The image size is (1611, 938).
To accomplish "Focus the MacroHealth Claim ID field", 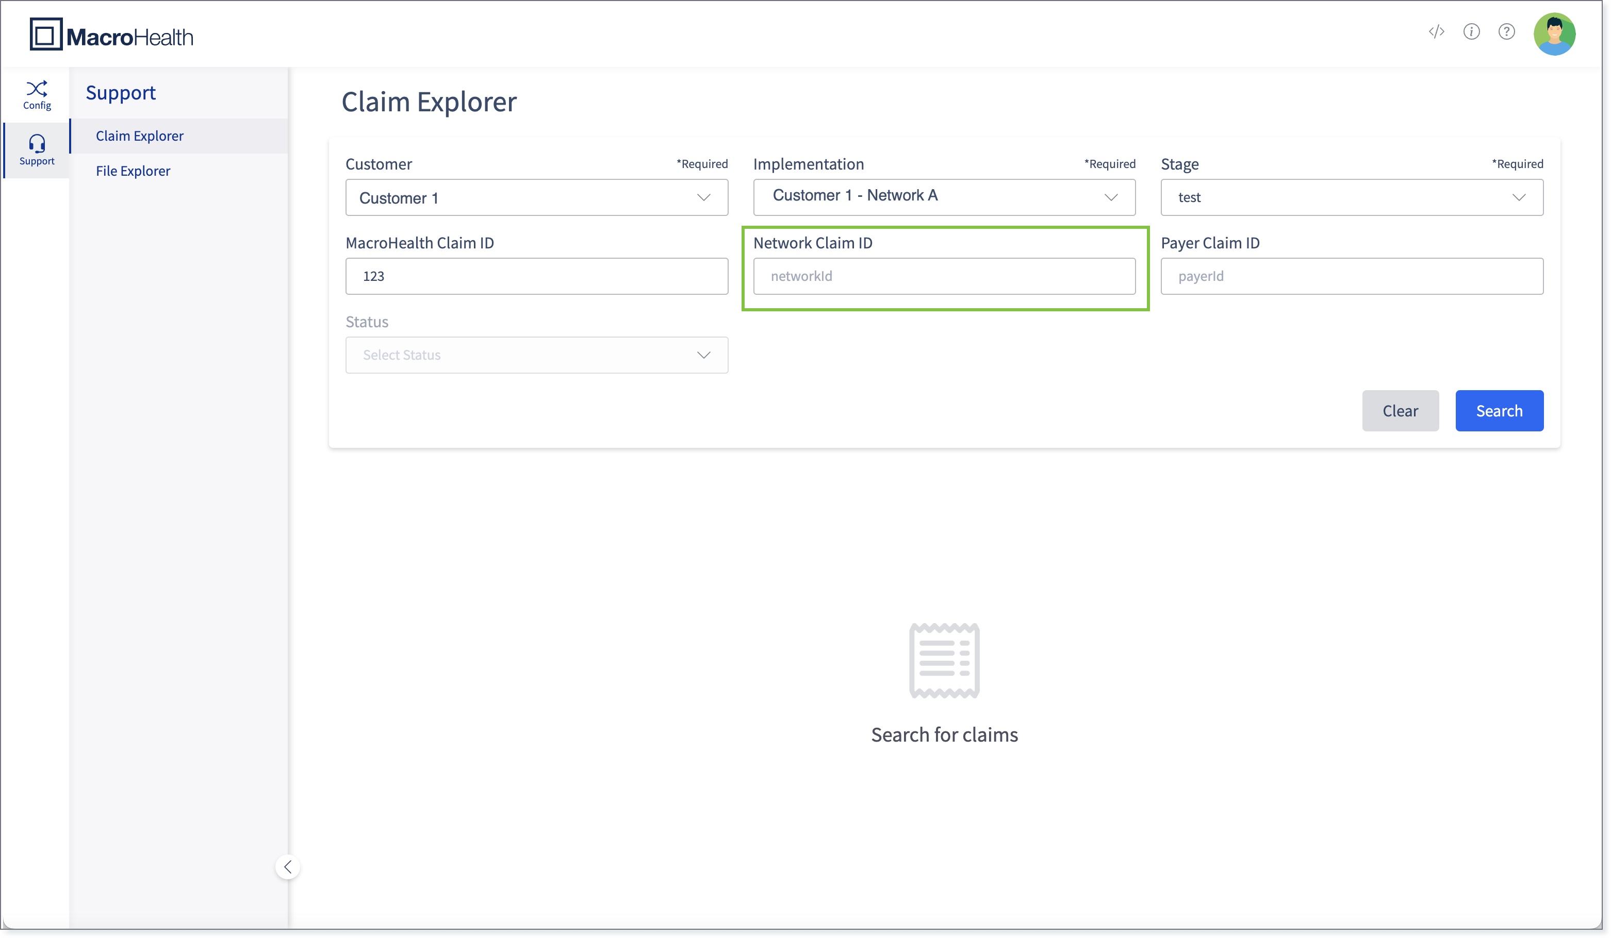I will pyautogui.click(x=536, y=276).
